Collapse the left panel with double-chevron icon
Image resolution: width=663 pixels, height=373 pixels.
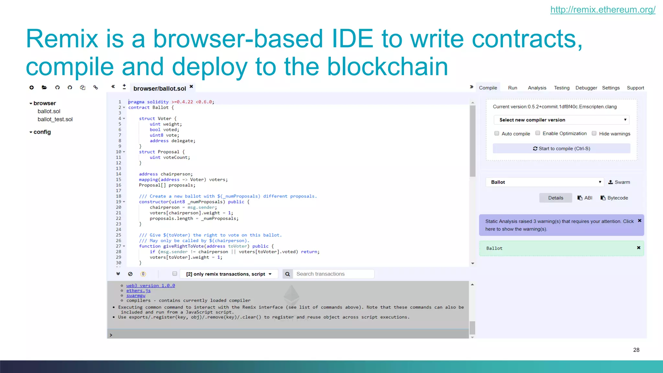click(113, 86)
